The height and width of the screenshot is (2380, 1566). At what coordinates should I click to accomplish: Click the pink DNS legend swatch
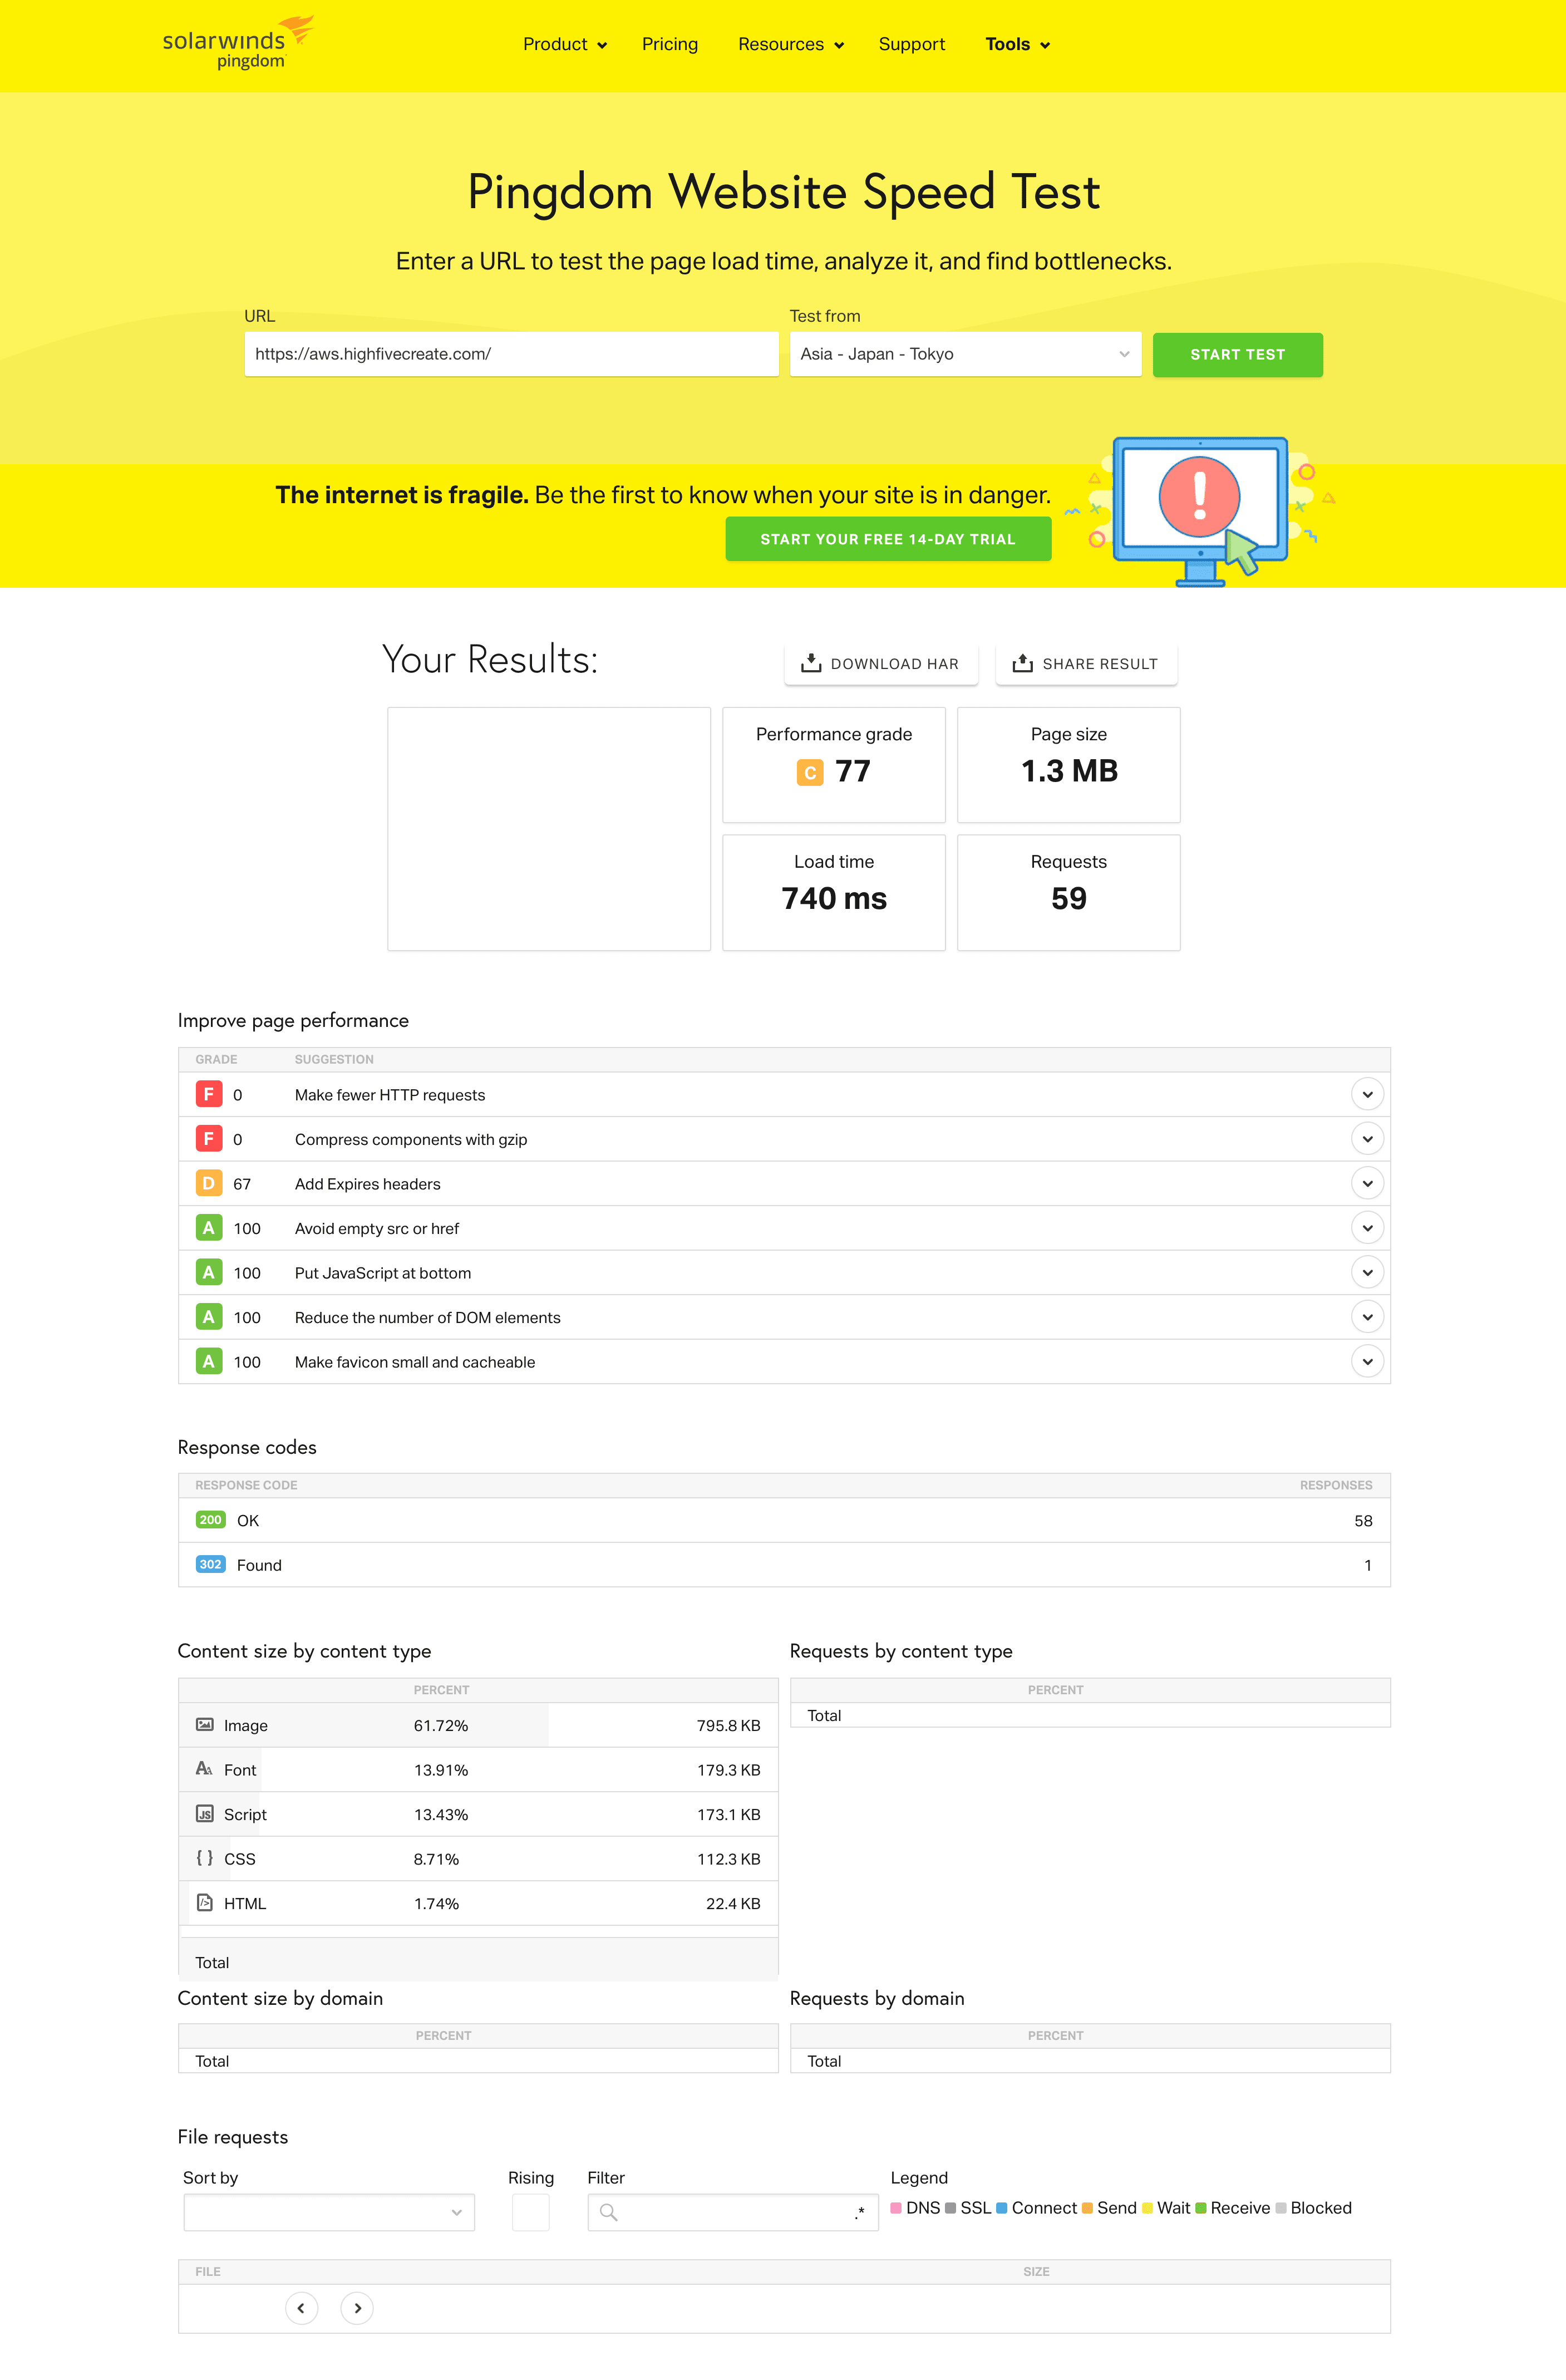coord(896,2207)
